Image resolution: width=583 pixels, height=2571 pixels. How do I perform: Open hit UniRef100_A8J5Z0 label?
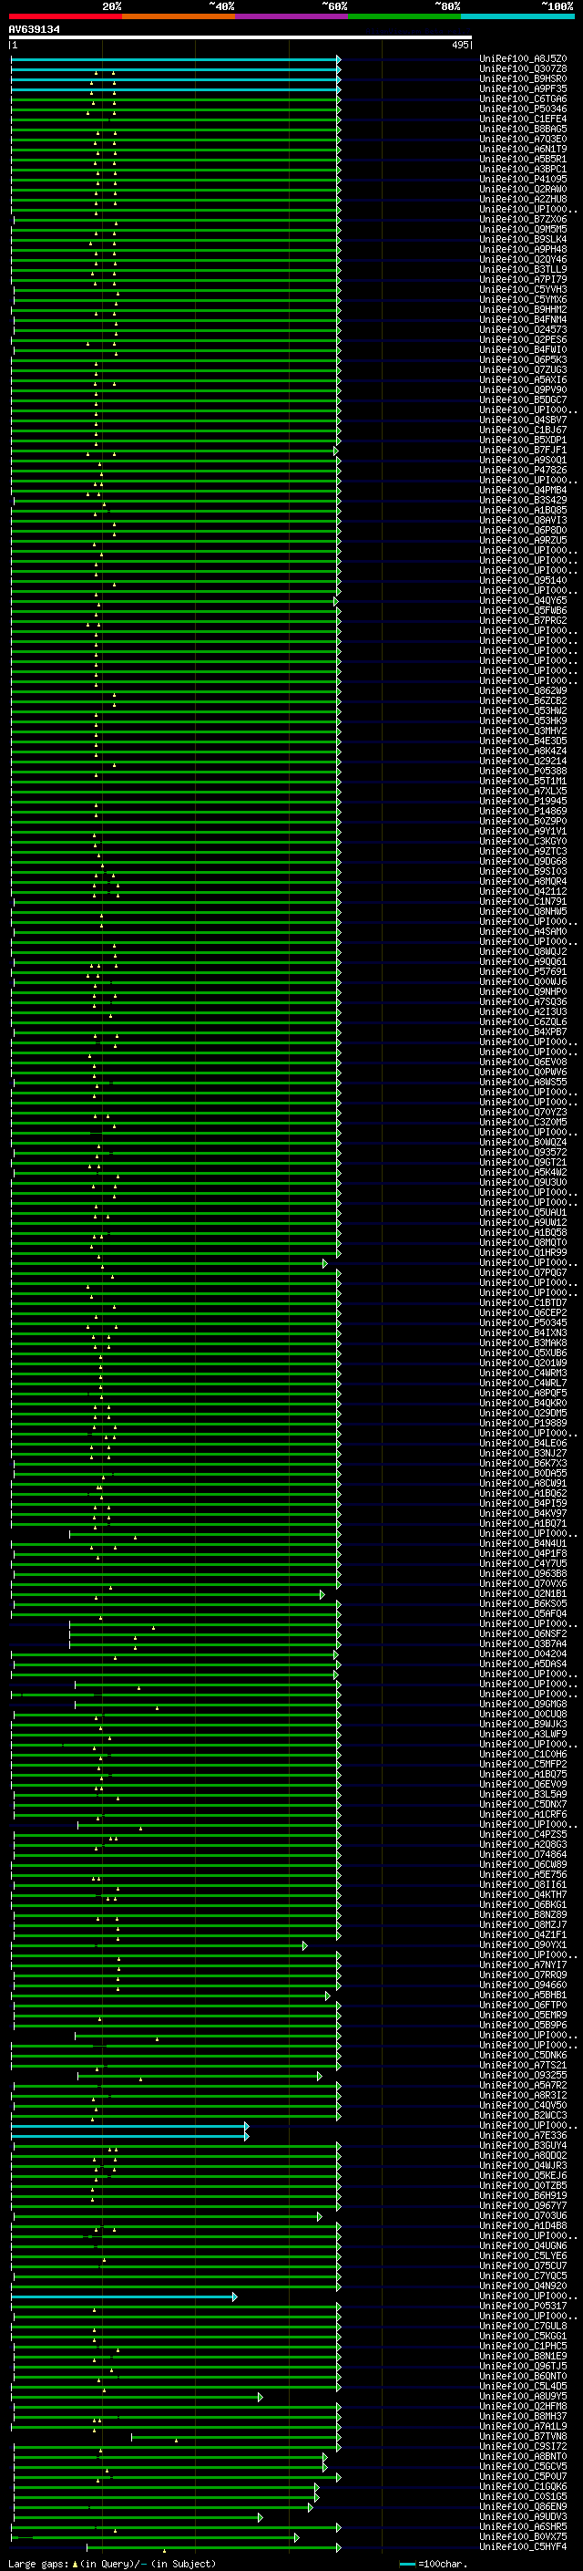[523, 59]
